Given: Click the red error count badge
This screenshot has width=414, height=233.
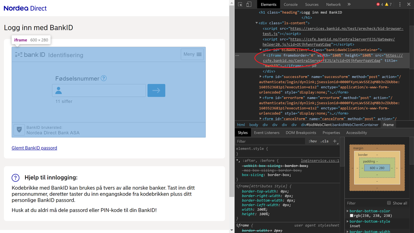Looking at the screenshot, I should point(380,4).
